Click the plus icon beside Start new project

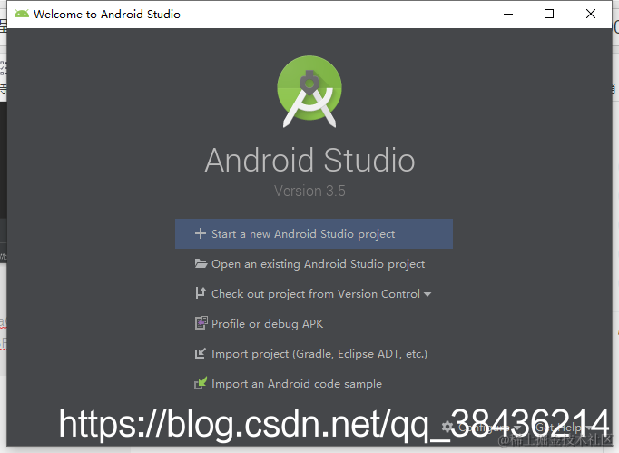tap(201, 233)
